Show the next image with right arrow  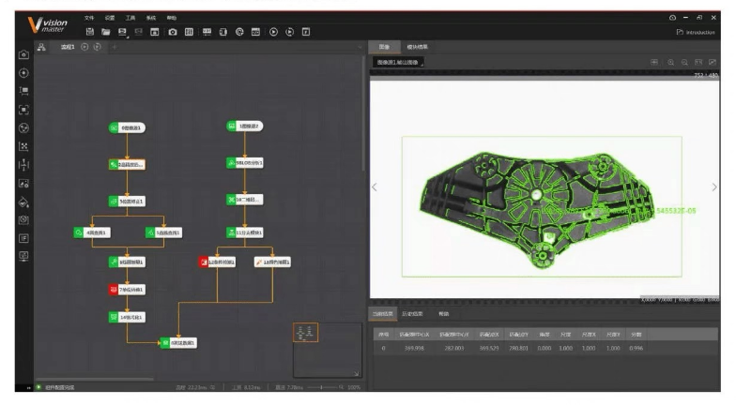(715, 187)
